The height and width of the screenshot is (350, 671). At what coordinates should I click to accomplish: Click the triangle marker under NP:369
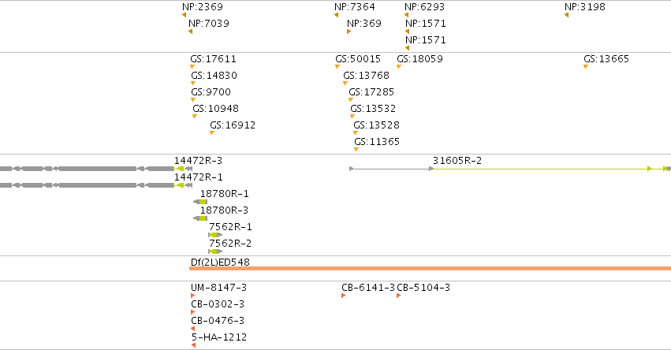tap(349, 32)
